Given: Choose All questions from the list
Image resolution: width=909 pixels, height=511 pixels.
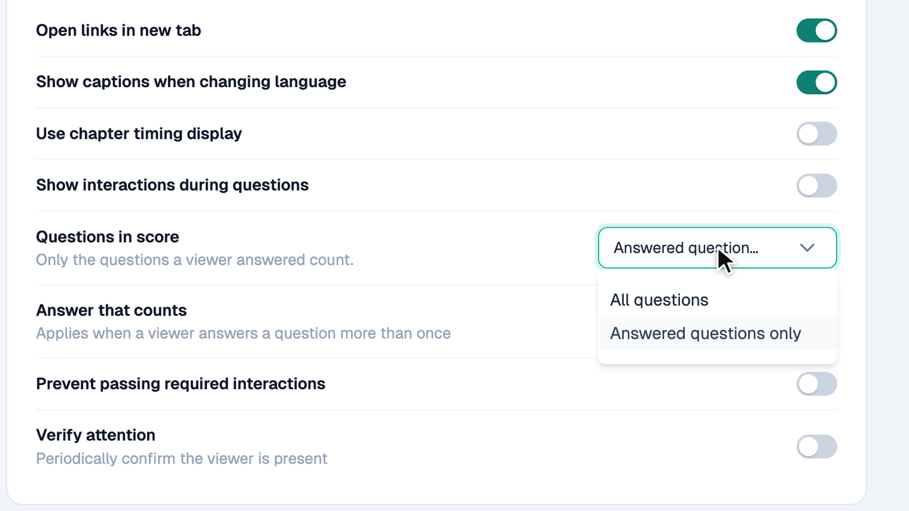Looking at the screenshot, I should 717,300.
